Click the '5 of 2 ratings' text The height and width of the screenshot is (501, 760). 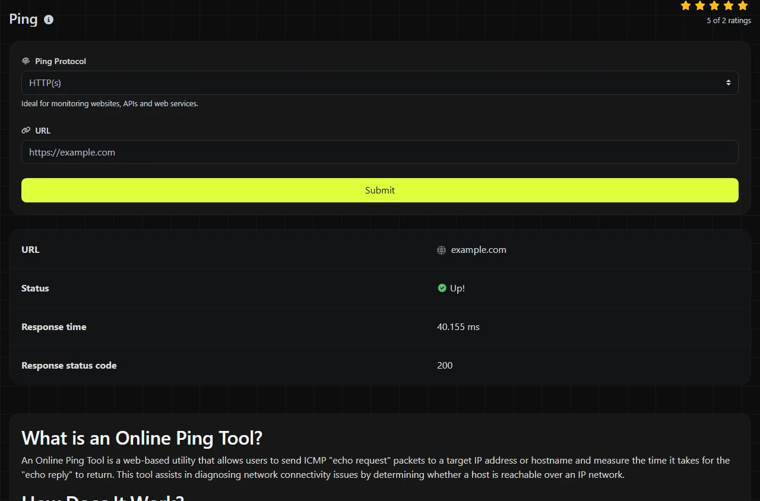click(x=729, y=21)
